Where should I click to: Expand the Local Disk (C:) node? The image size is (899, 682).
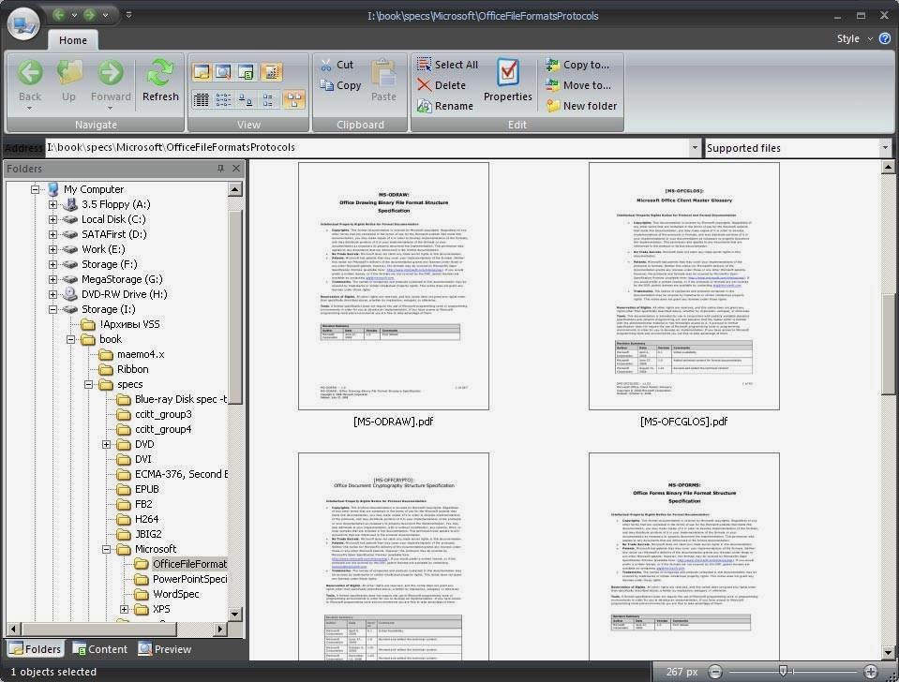(52, 219)
